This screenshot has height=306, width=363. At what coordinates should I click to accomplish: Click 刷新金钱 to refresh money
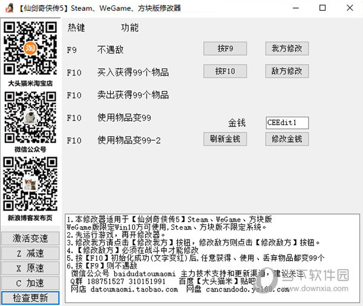click(225, 139)
